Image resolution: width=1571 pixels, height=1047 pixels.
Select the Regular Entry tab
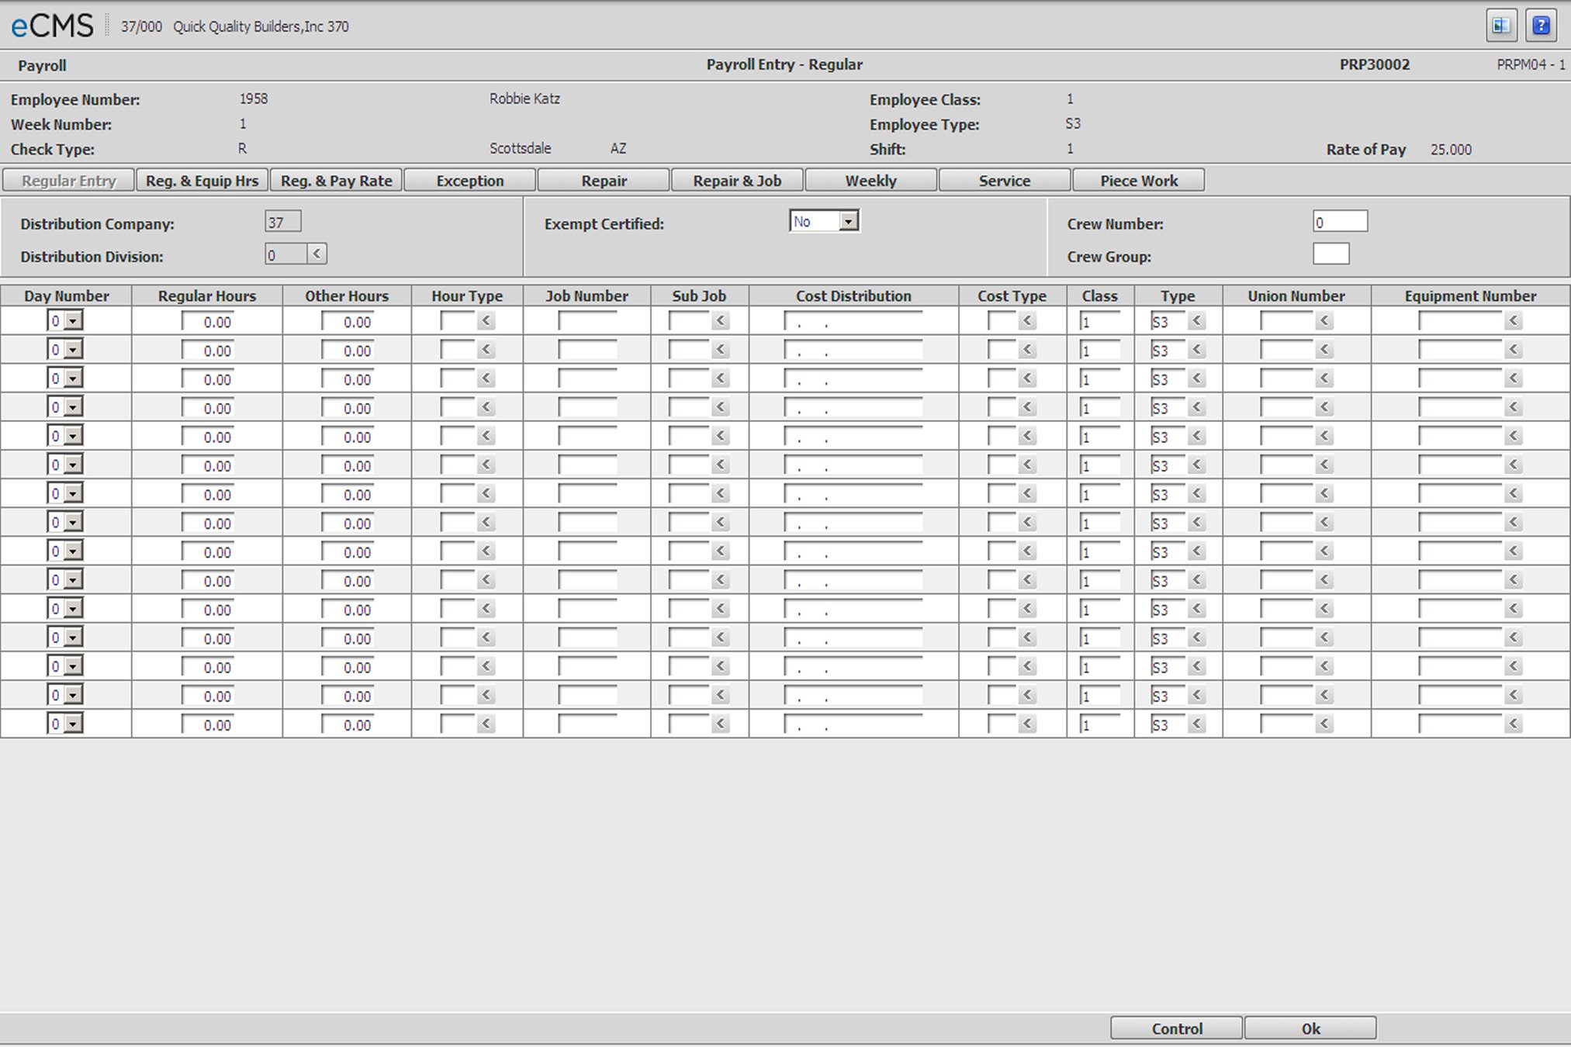[68, 180]
